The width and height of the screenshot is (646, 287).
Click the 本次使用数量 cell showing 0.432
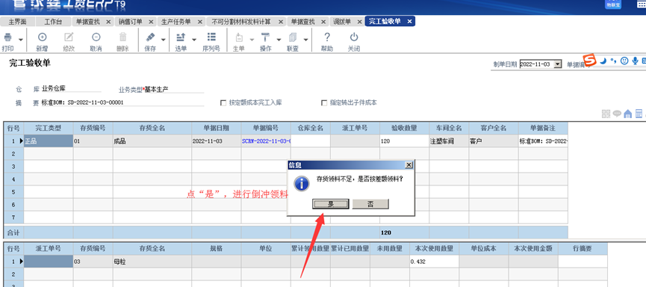tap(434, 262)
